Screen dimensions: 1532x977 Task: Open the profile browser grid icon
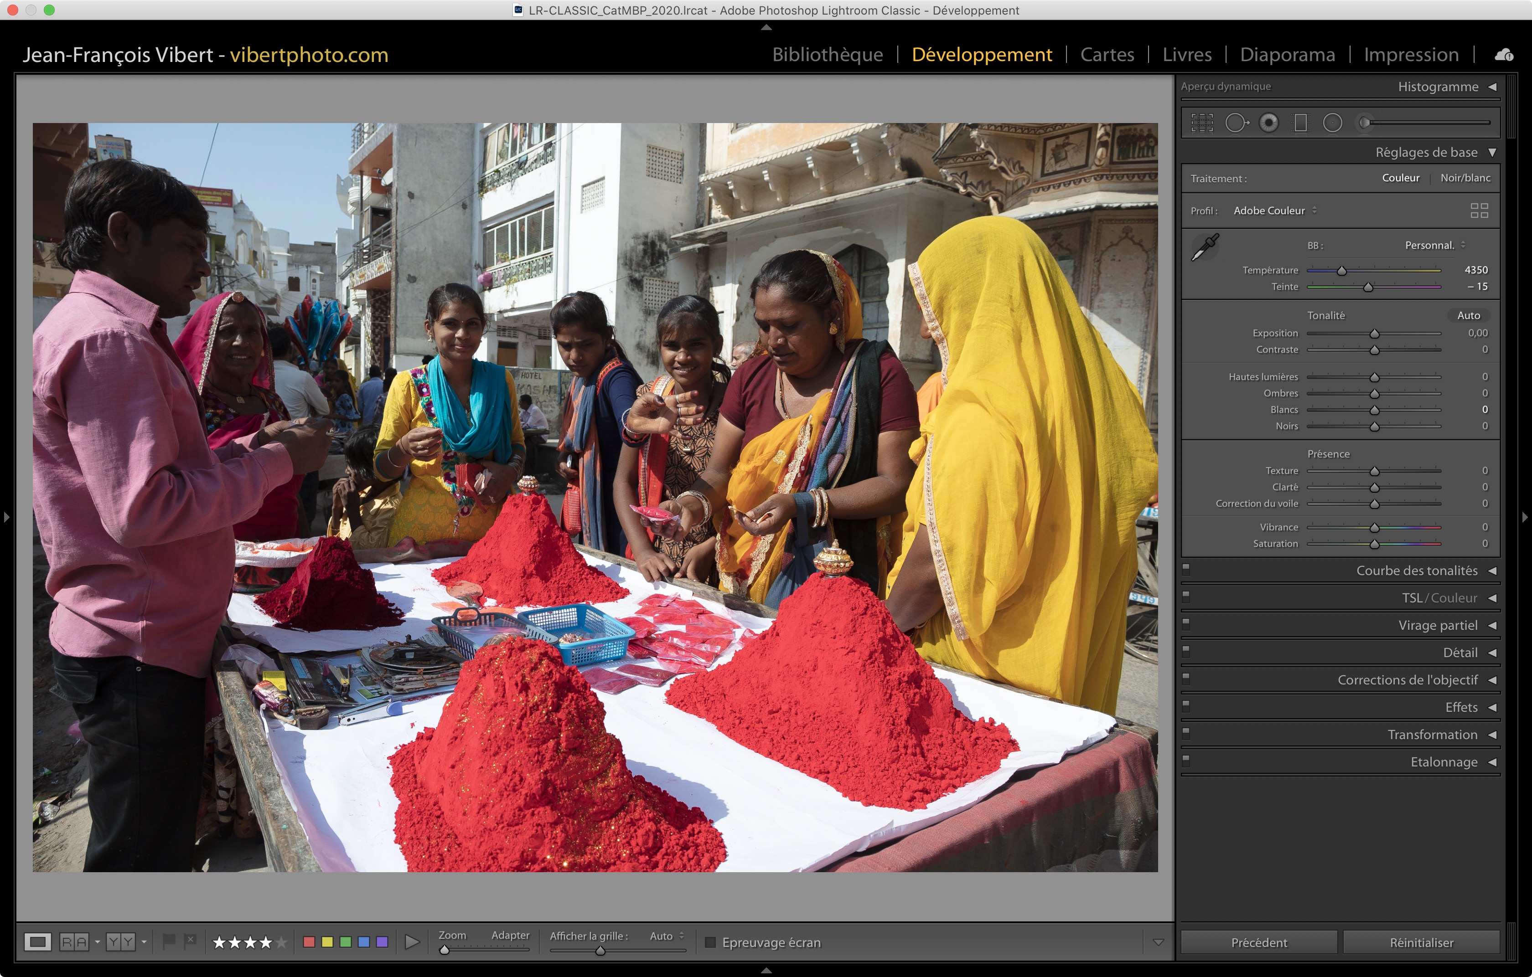[1479, 211]
